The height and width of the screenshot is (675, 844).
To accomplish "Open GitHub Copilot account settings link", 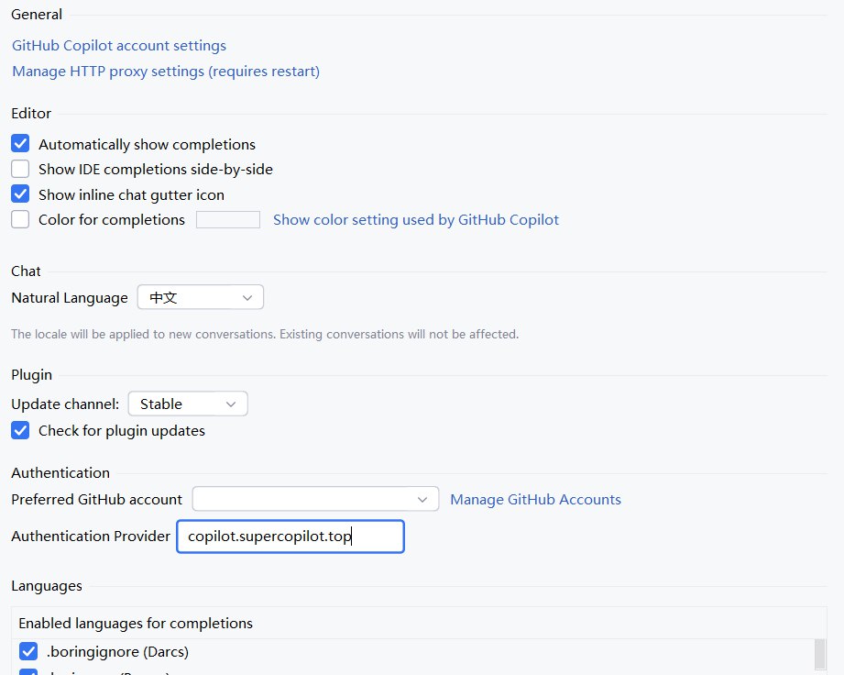I will (x=119, y=46).
